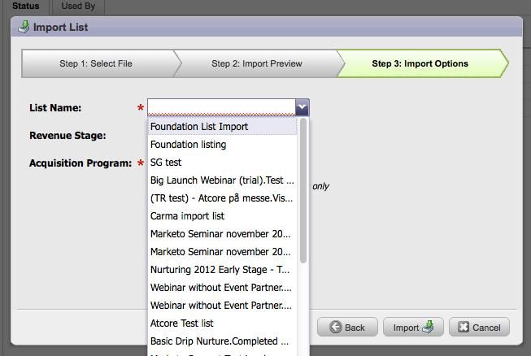Click the Back button
Image resolution: width=531 pixels, height=356 pixels.
[x=346, y=328]
